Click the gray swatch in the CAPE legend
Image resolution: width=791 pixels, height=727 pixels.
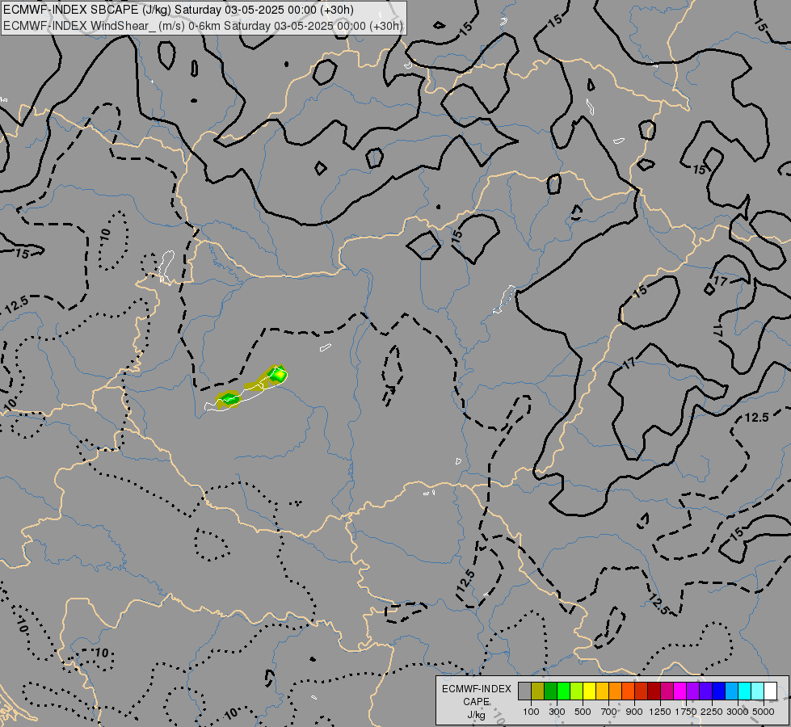click(x=524, y=691)
